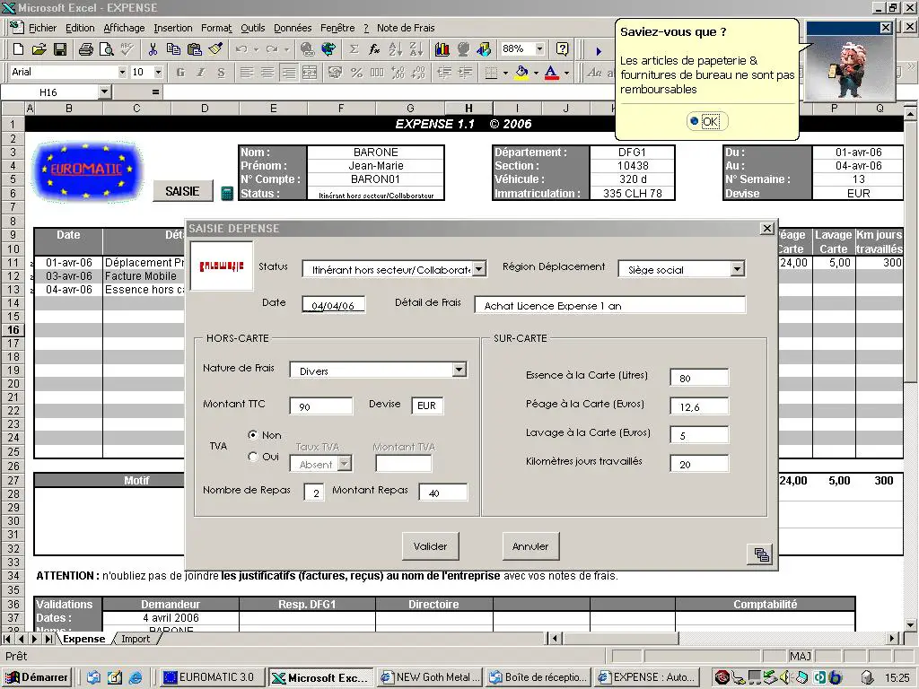Sort descending with the Z-A icon

pyautogui.click(x=416, y=50)
